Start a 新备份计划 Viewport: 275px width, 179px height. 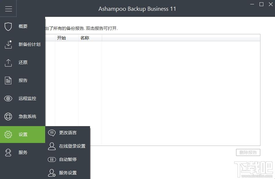pyautogui.click(x=22, y=44)
